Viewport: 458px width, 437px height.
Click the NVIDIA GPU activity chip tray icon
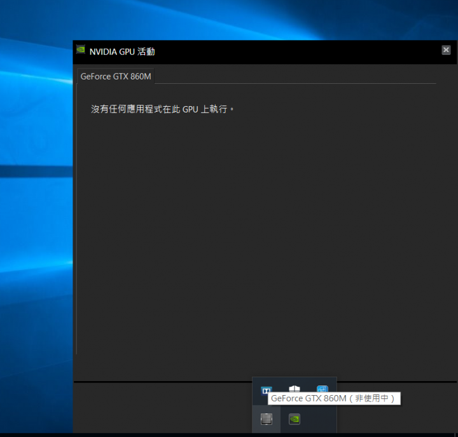pyautogui.click(x=267, y=419)
